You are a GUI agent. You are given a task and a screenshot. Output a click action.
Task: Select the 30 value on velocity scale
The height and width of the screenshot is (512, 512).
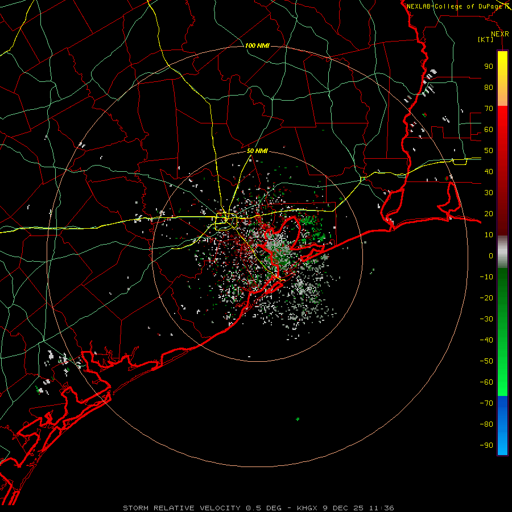(x=489, y=193)
